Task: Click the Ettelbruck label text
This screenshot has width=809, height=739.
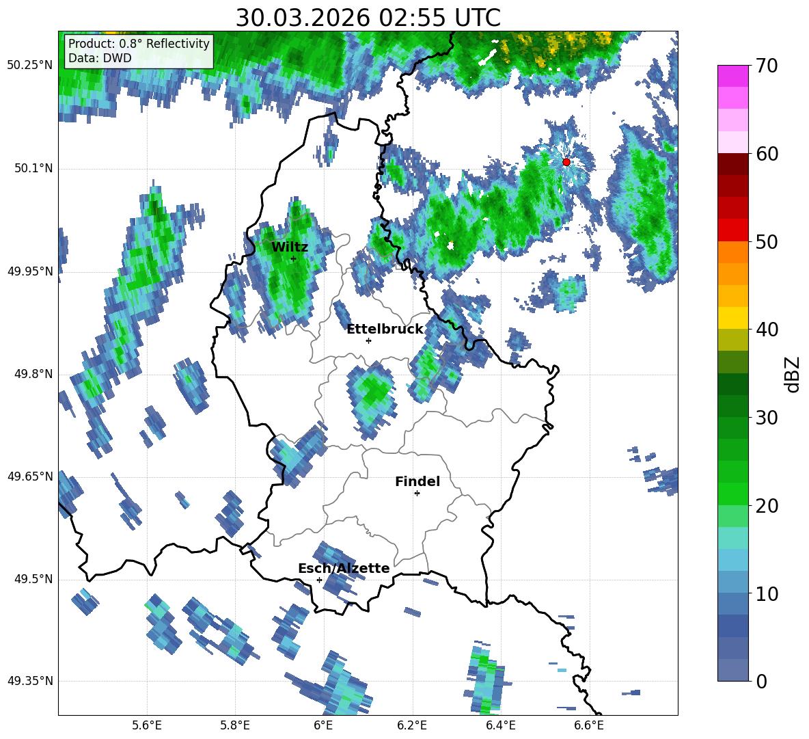Action: point(385,330)
